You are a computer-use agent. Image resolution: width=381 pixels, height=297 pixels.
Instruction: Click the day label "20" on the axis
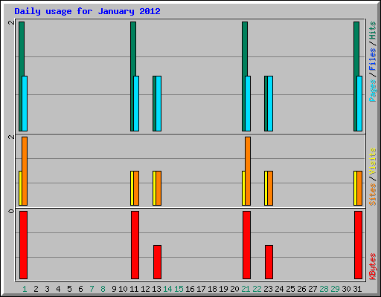(x=234, y=289)
